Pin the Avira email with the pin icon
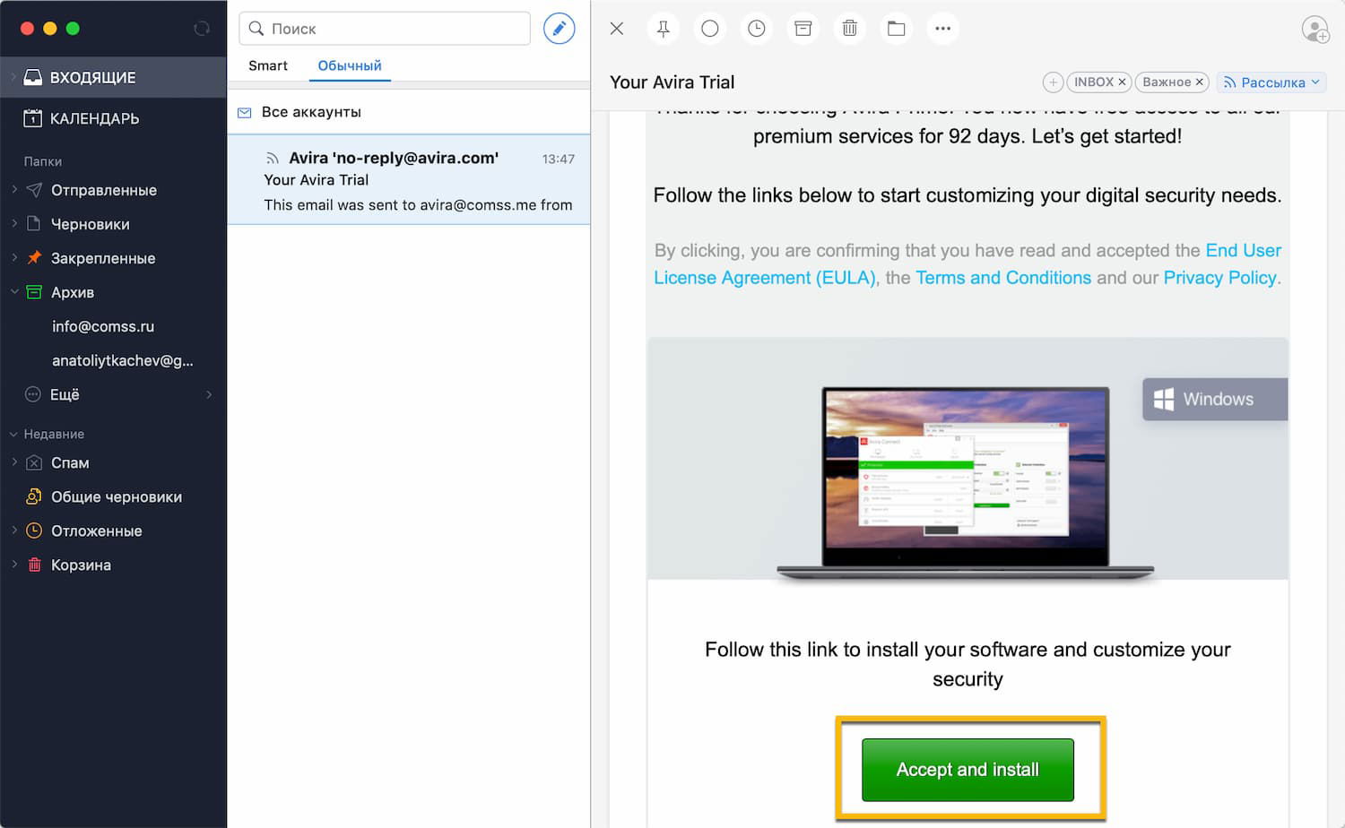 tap(664, 29)
